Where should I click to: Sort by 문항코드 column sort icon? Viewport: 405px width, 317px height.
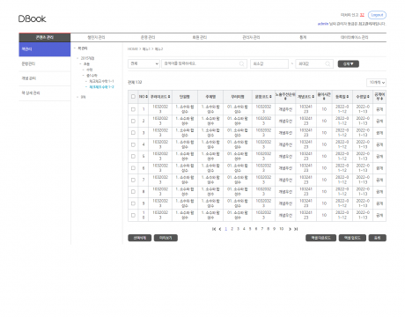270,97
